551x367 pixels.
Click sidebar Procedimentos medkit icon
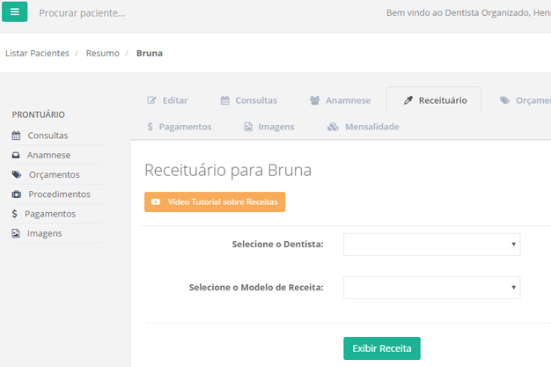[17, 194]
